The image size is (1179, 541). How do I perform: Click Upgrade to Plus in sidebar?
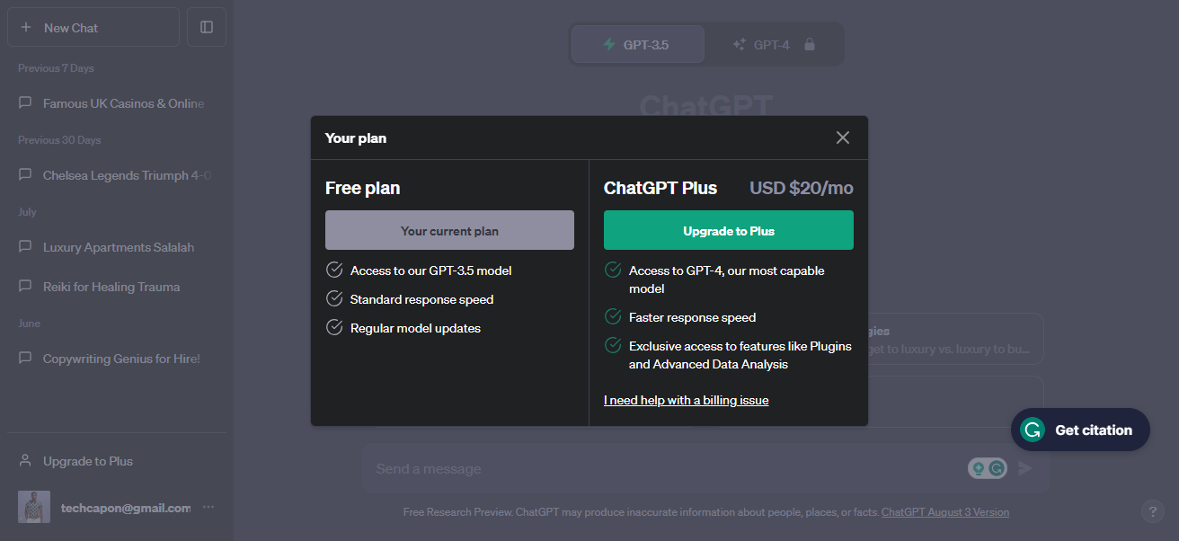coord(117,461)
